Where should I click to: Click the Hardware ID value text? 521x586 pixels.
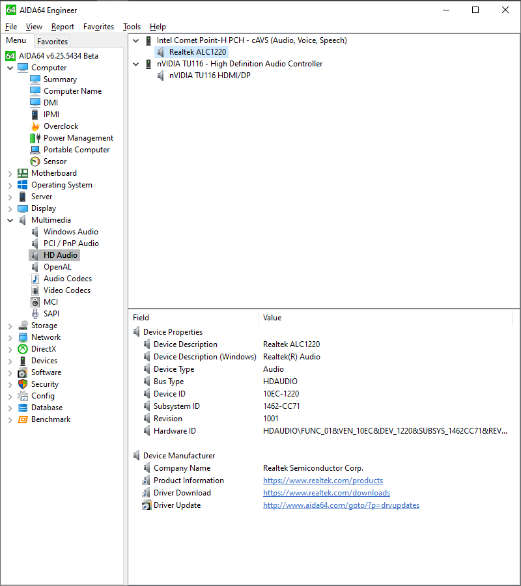385,431
